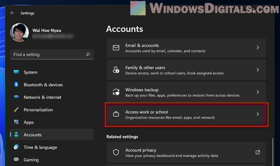Click the back arrow in Settings
The image size is (280, 166).
(x=12, y=13)
